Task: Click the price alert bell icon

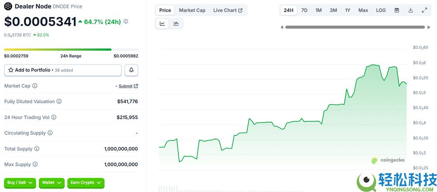Action: [x=131, y=70]
